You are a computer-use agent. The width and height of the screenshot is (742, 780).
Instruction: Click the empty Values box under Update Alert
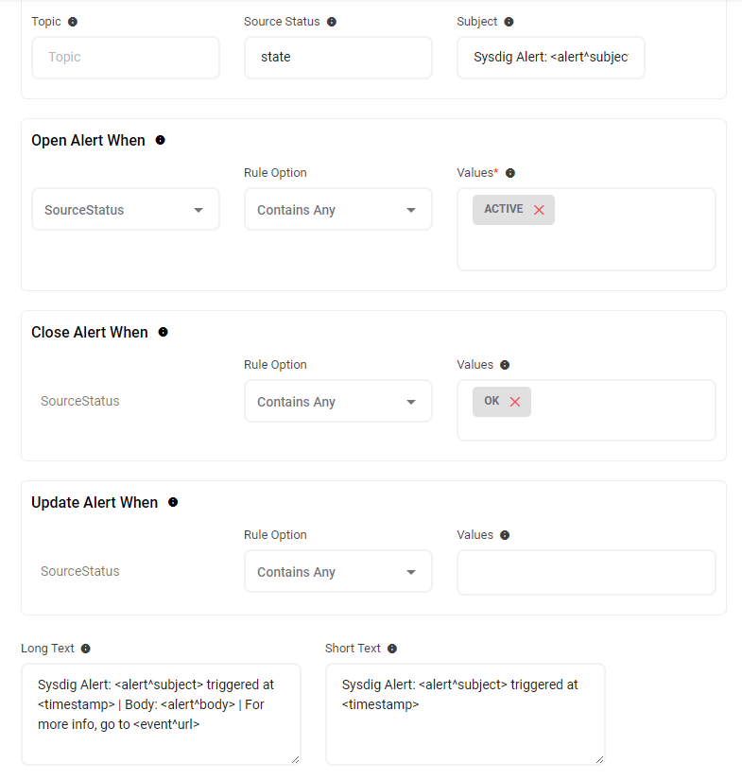[586, 573]
